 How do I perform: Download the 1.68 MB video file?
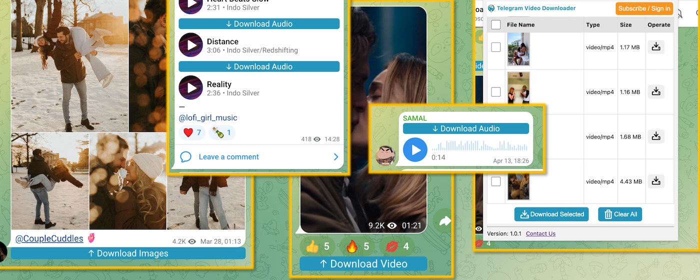tap(656, 136)
